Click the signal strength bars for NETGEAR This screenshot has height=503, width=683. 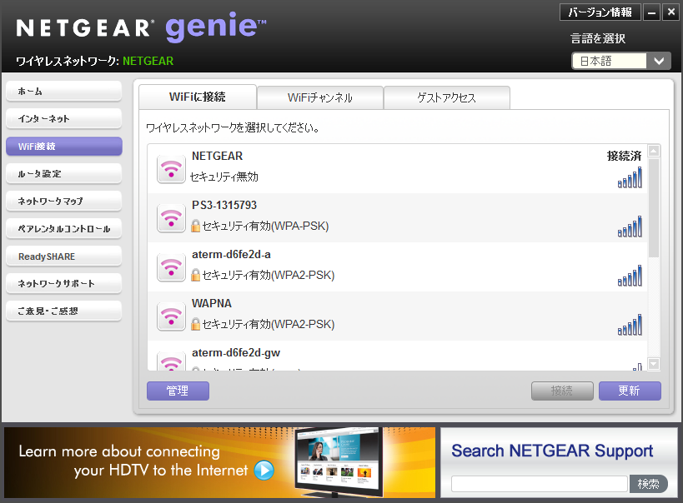(630, 177)
